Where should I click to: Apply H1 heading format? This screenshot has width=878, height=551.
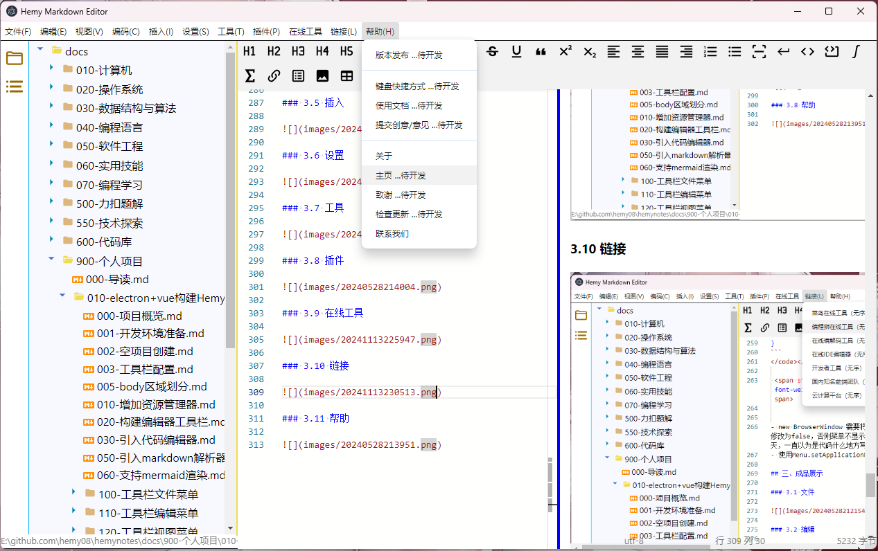pyautogui.click(x=249, y=51)
